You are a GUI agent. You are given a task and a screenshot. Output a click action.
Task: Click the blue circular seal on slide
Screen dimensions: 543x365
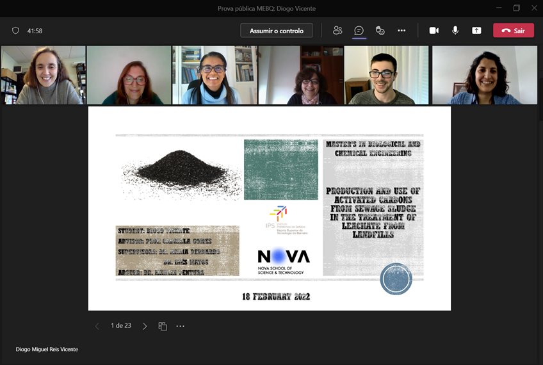(396, 279)
